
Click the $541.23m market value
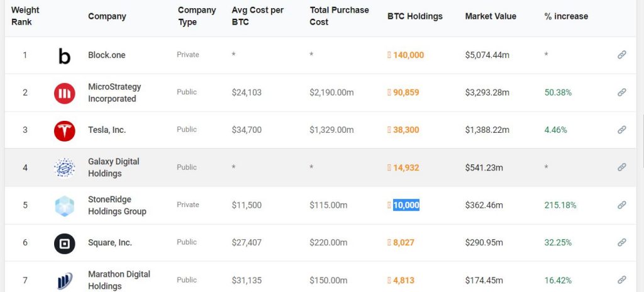click(x=484, y=168)
